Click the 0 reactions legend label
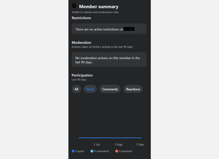The width and height of the screenshot is (219, 159). 126,151
